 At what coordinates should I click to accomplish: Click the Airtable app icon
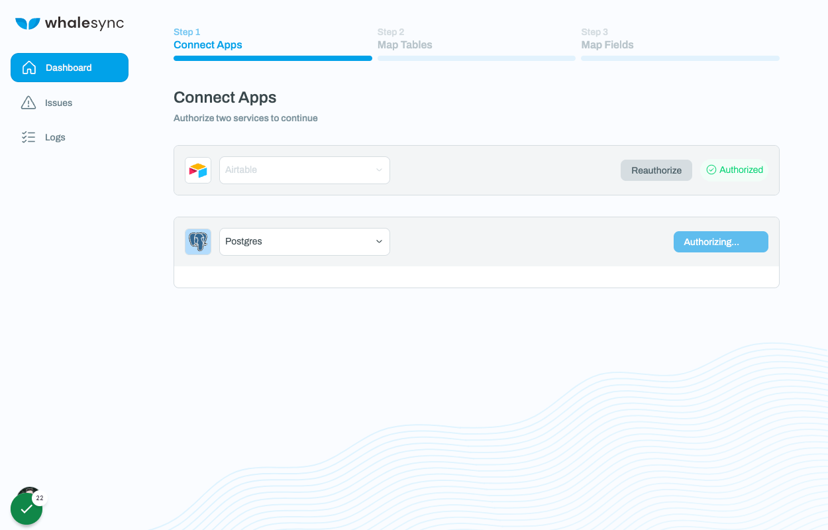197,170
